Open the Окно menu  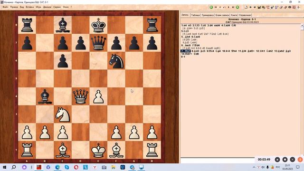tap(66, 7)
